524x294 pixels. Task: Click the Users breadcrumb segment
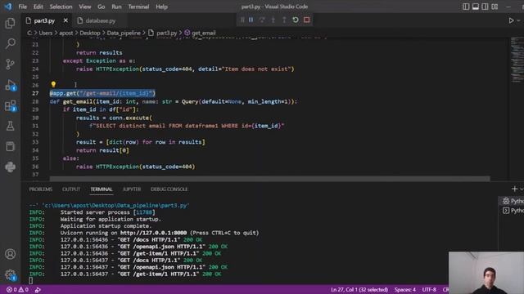pyautogui.click(x=46, y=33)
